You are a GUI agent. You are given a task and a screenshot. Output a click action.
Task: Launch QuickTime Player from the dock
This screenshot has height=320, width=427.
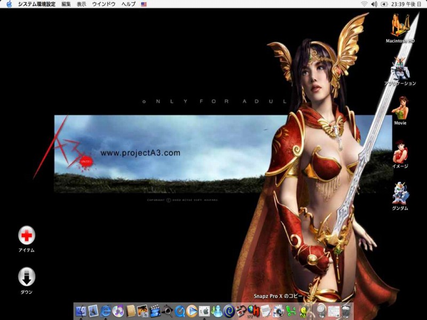coord(180,311)
